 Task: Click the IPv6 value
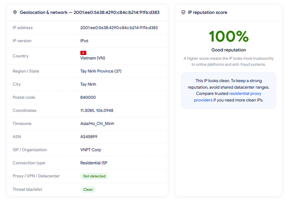[x=84, y=41]
